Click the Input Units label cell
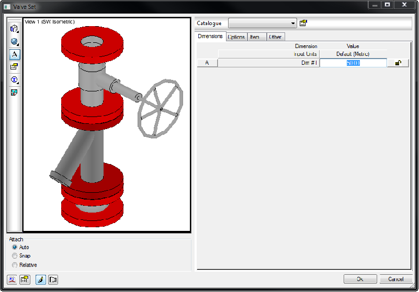This screenshot has height=292, width=419. [268, 54]
